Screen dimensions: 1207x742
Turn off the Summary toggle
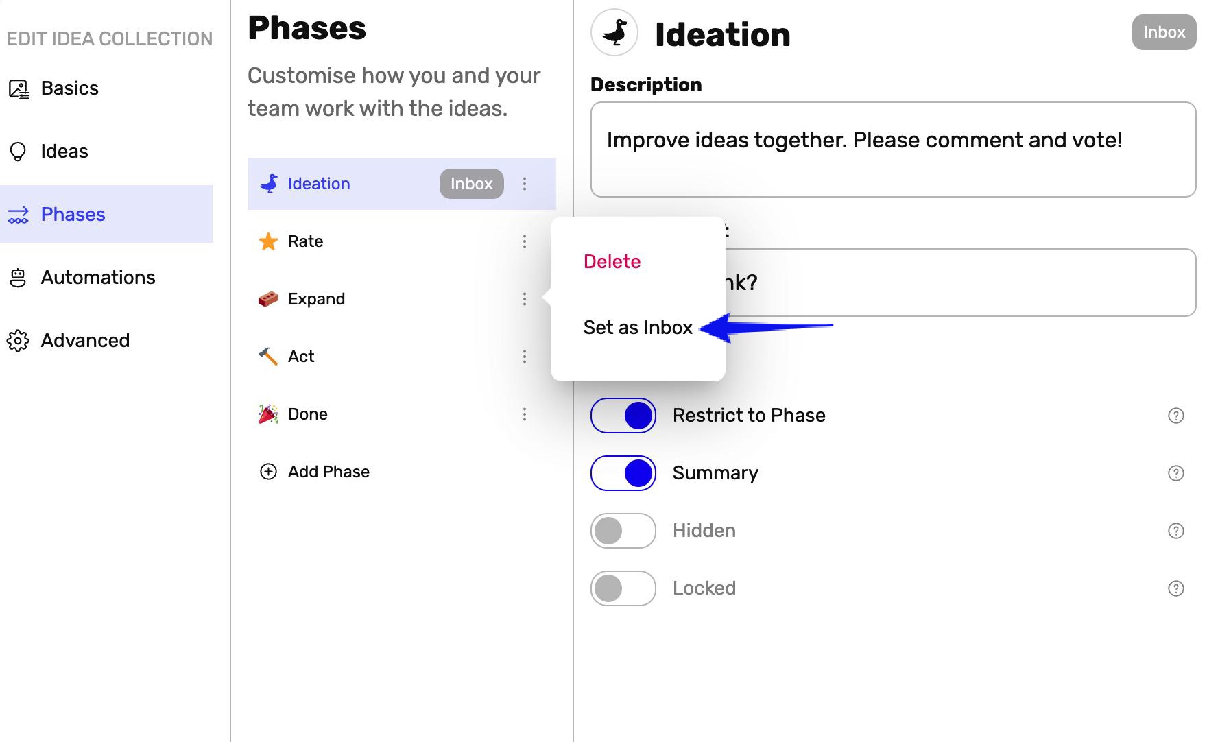(623, 472)
